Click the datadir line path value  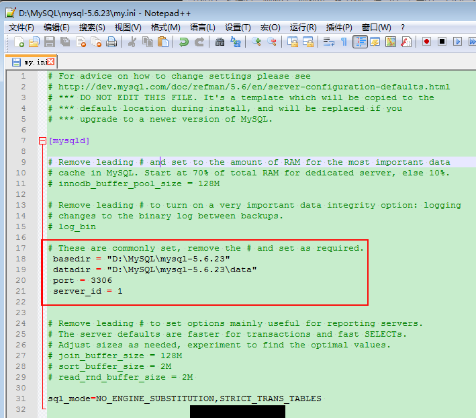tap(182, 269)
